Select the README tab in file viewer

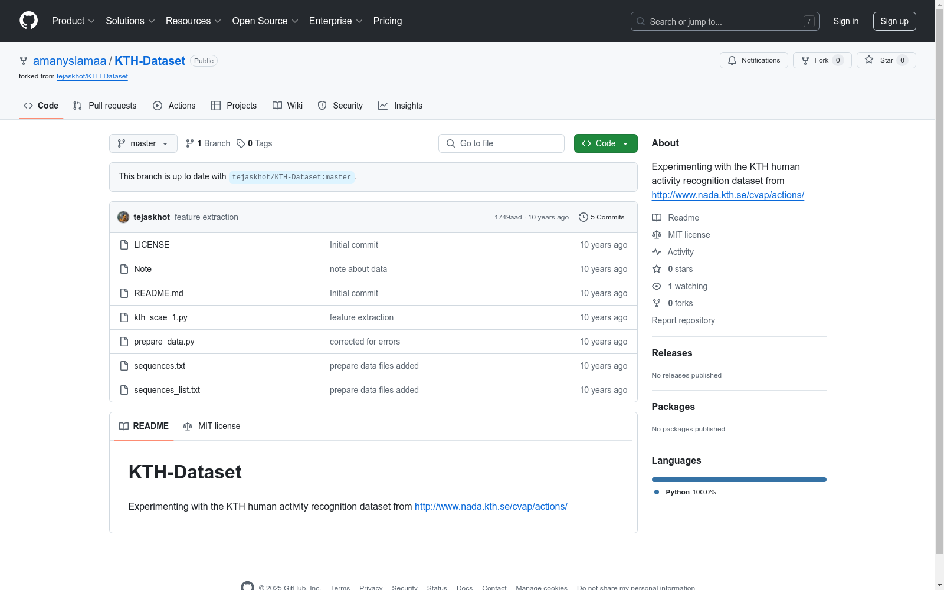click(x=144, y=426)
